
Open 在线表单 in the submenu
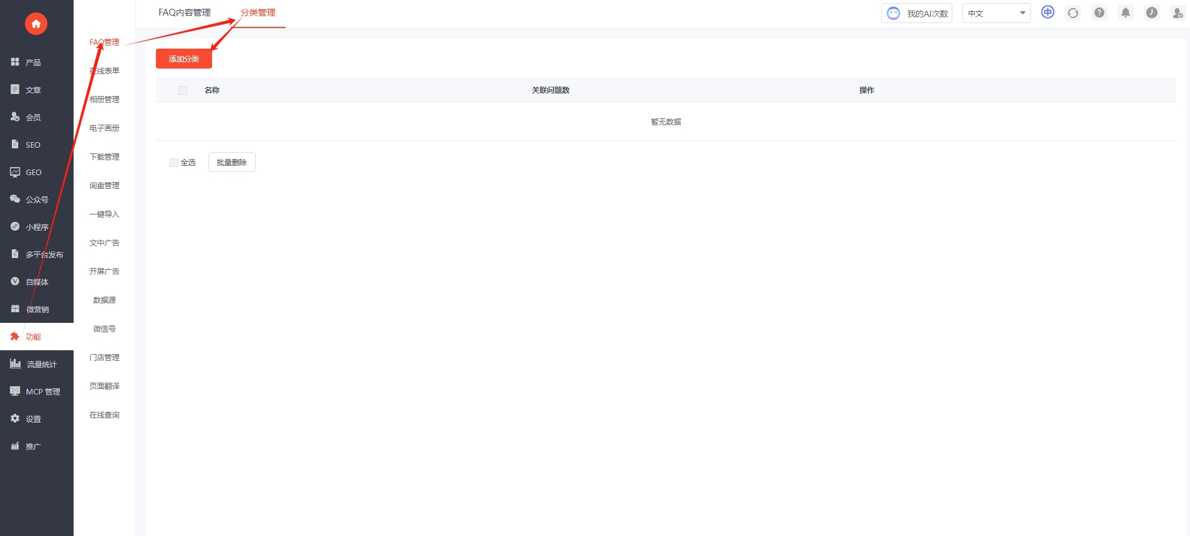click(x=104, y=71)
